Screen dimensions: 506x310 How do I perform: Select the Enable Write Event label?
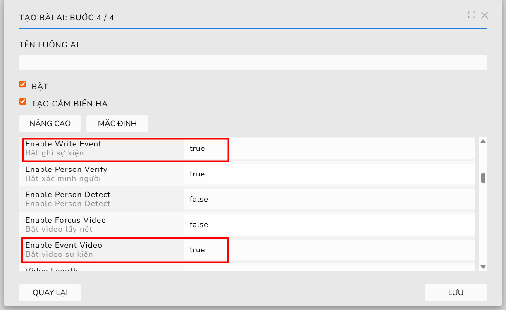coord(63,144)
